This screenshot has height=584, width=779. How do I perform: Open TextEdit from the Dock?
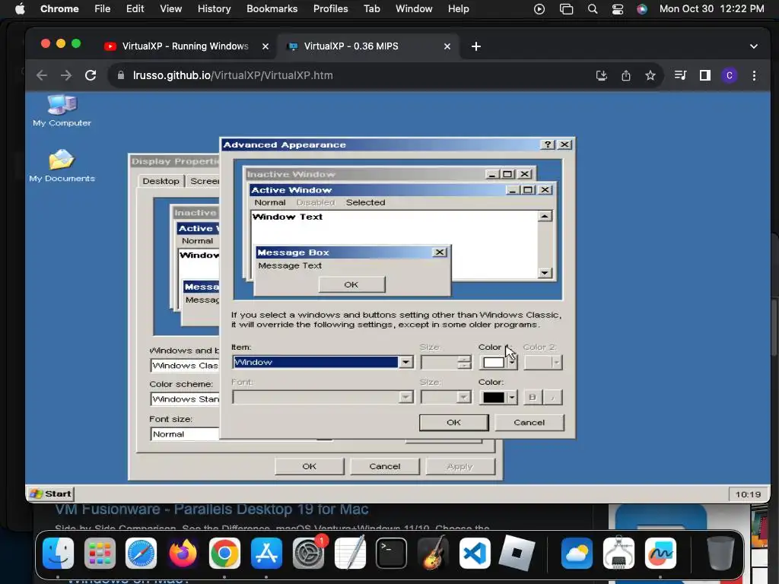[x=350, y=553]
